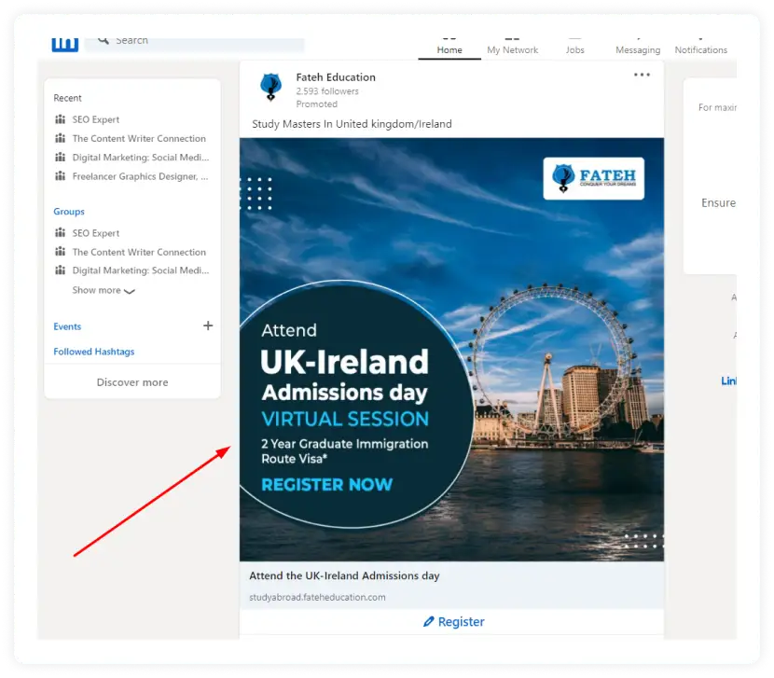Open Jobs tab
The height and width of the screenshot is (678, 774).
(x=574, y=48)
